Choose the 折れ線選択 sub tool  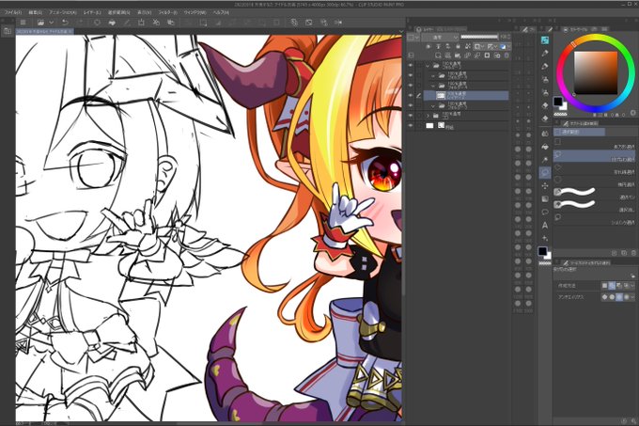(x=594, y=169)
